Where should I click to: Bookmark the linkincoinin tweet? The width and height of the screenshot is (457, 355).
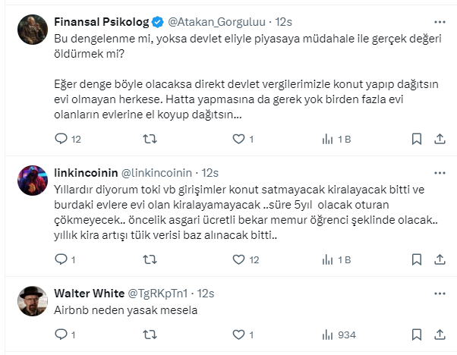[417, 259]
